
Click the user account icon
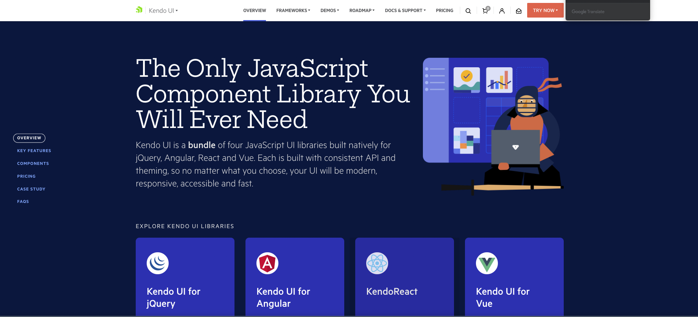pyautogui.click(x=502, y=11)
